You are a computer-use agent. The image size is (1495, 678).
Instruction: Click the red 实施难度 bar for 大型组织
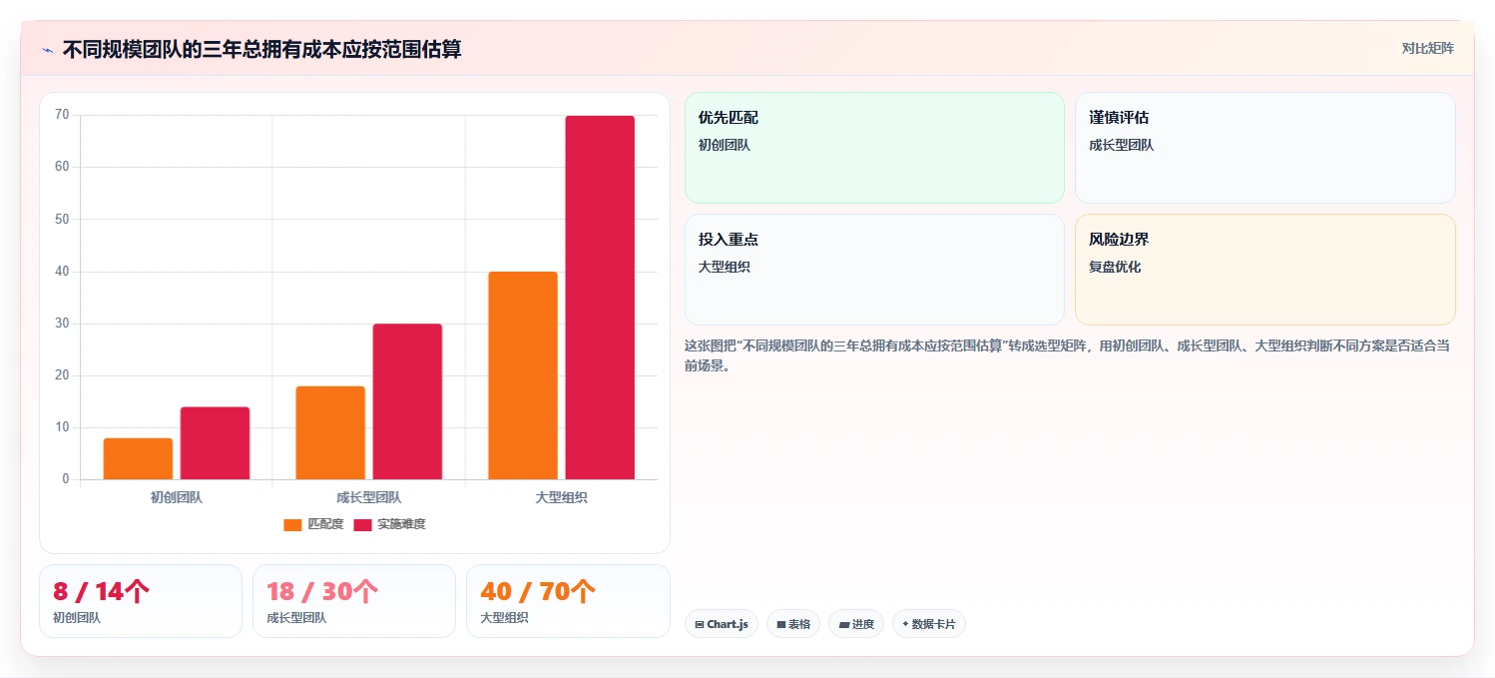click(x=600, y=298)
